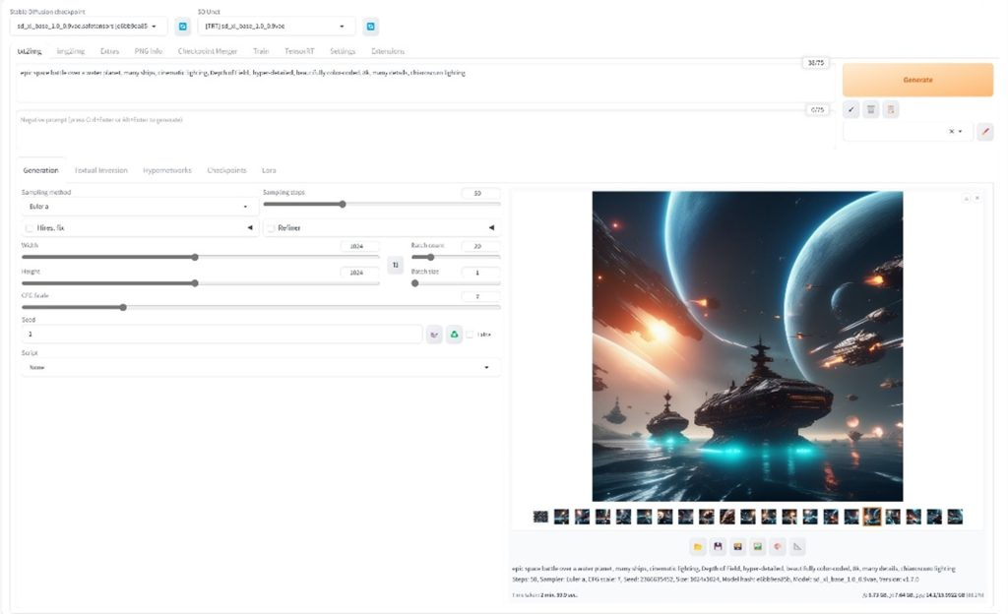Select the last thumbnail in the gallery strip
Image resolution: width=1008 pixels, height=614 pixels.
point(955,517)
